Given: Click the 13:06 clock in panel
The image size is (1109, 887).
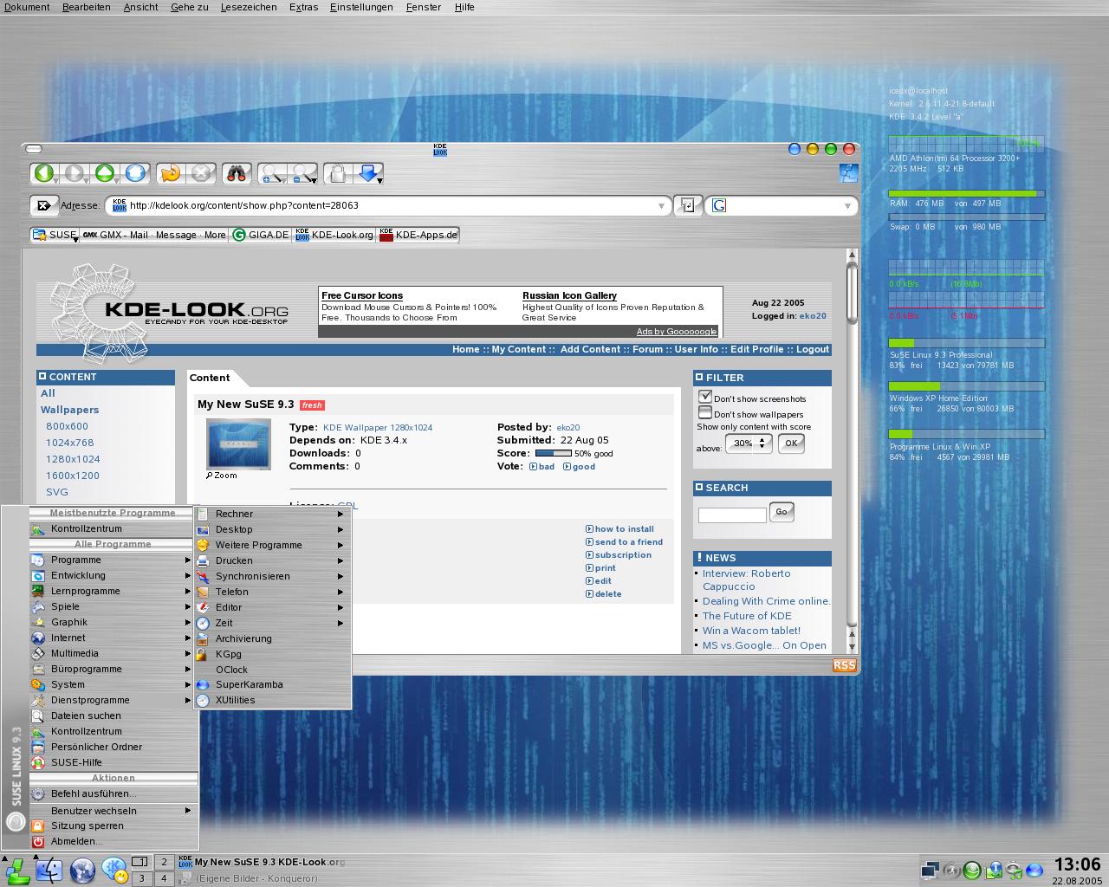Looking at the screenshot, I should click(1077, 864).
